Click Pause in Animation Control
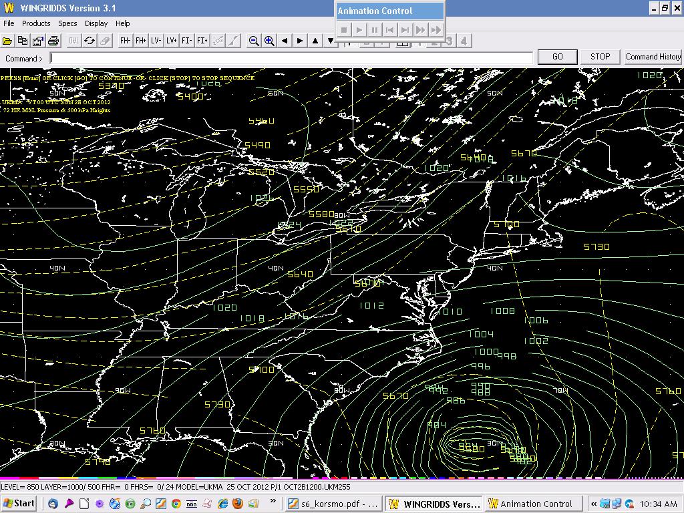The height and width of the screenshot is (513, 684). [374, 29]
